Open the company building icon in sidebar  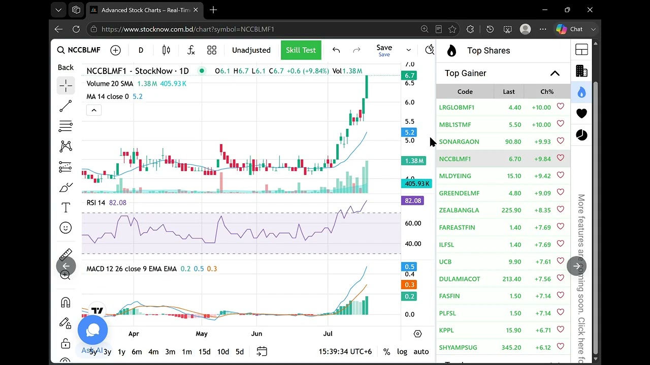tap(581, 71)
